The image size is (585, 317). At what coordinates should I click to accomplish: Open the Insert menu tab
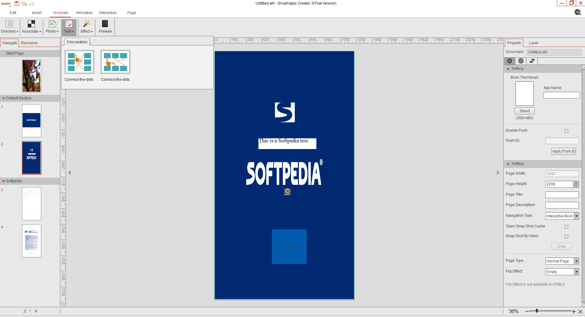tap(37, 13)
